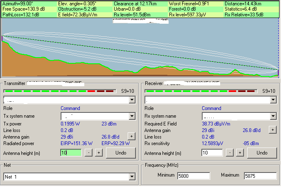Expand the Tx system name dropdown
284x188 pixels.
tap(131, 116)
